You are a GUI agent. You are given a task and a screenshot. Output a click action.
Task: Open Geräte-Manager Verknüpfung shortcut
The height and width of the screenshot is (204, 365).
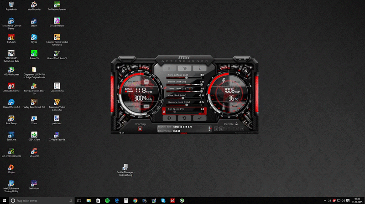pos(125,170)
